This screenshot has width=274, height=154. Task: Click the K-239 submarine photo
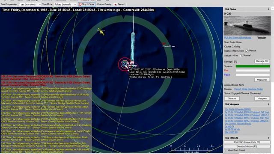point(247,26)
